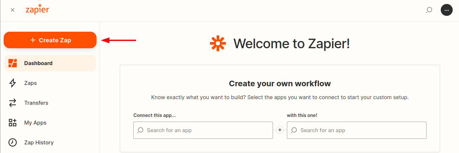
Task: Select Transfers in the sidebar
Action: click(x=36, y=103)
